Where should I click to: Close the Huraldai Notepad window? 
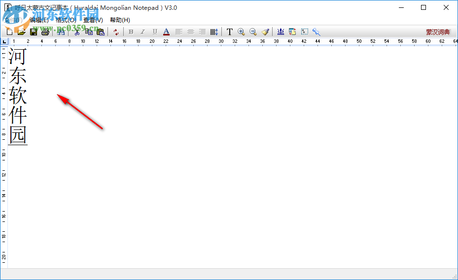(446, 7)
